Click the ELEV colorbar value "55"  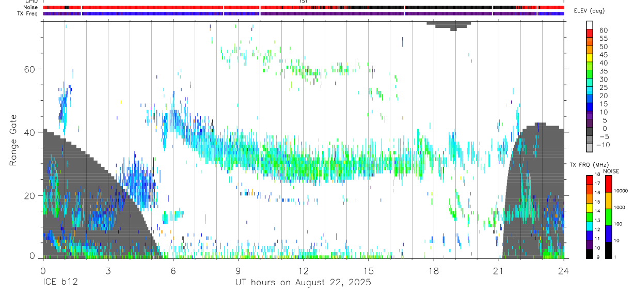click(x=603, y=38)
